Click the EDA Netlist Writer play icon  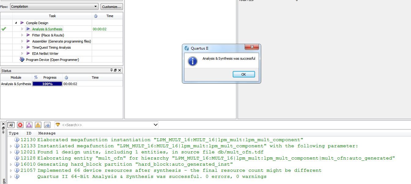click(x=28, y=54)
